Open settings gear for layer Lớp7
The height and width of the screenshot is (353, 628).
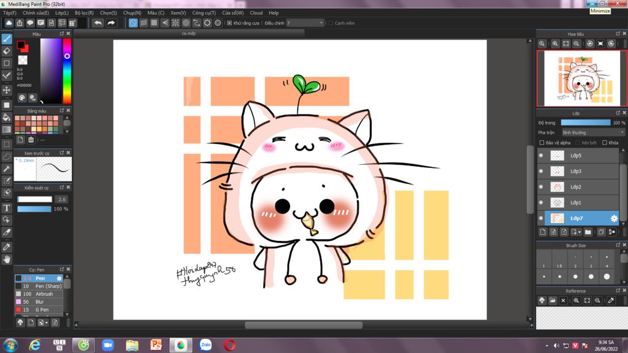(613, 218)
